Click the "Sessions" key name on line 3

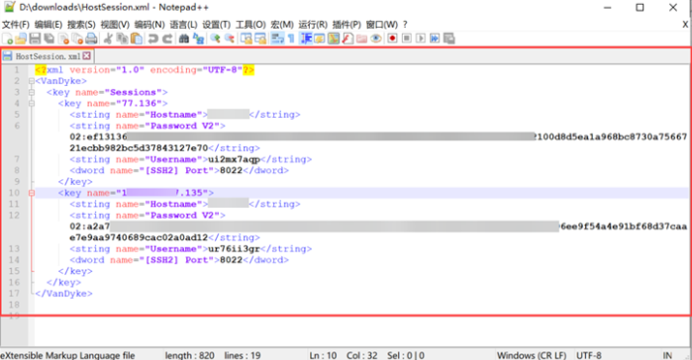click(x=133, y=93)
